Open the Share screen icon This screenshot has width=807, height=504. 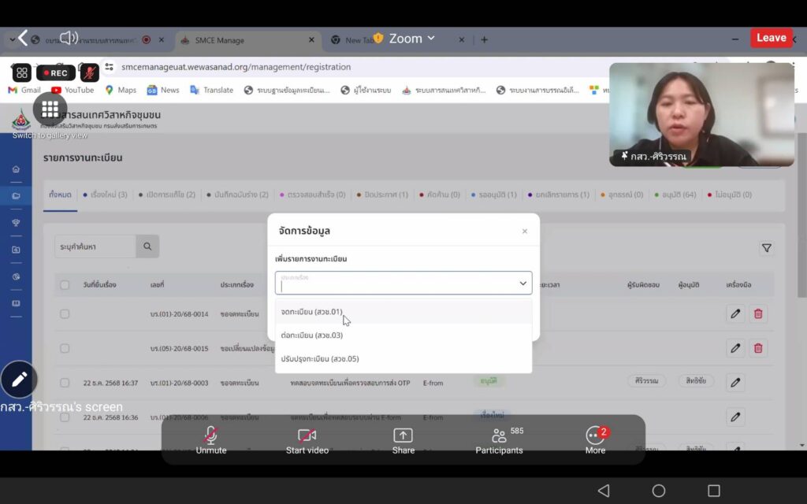point(403,435)
